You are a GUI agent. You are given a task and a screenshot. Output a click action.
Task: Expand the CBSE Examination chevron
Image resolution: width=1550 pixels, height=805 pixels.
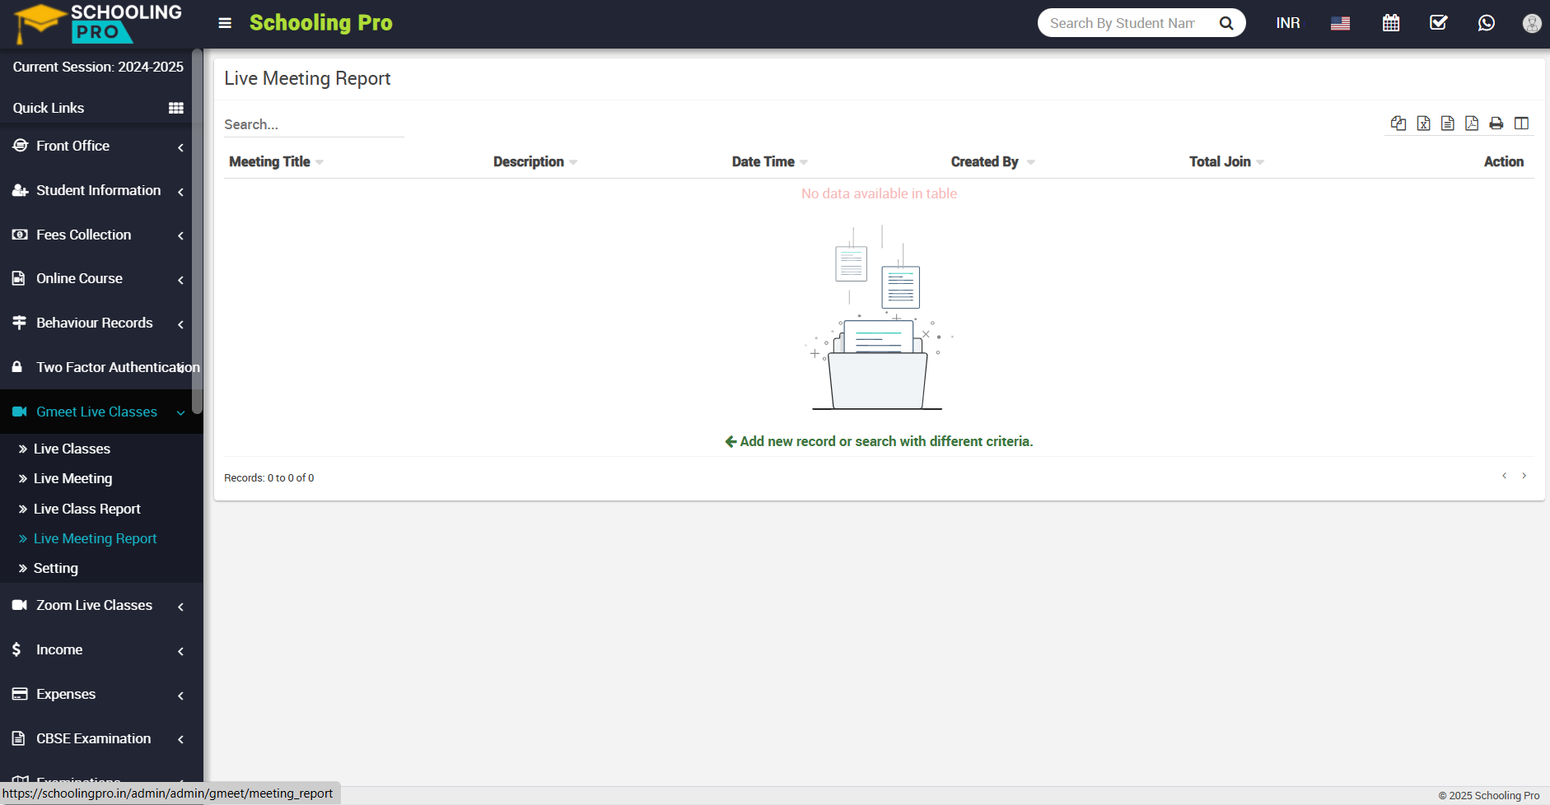(180, 739)
